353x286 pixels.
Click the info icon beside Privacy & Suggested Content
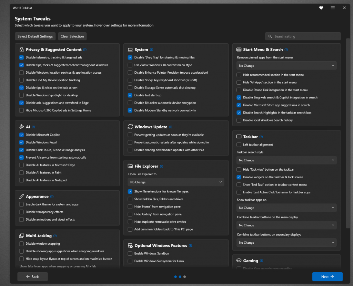[85, 50]
